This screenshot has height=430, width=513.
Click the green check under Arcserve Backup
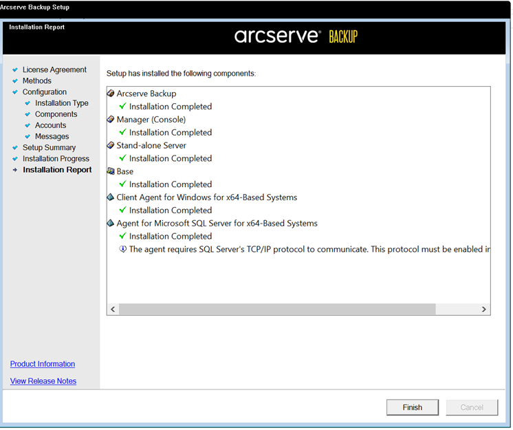click(x=122, y=106)
